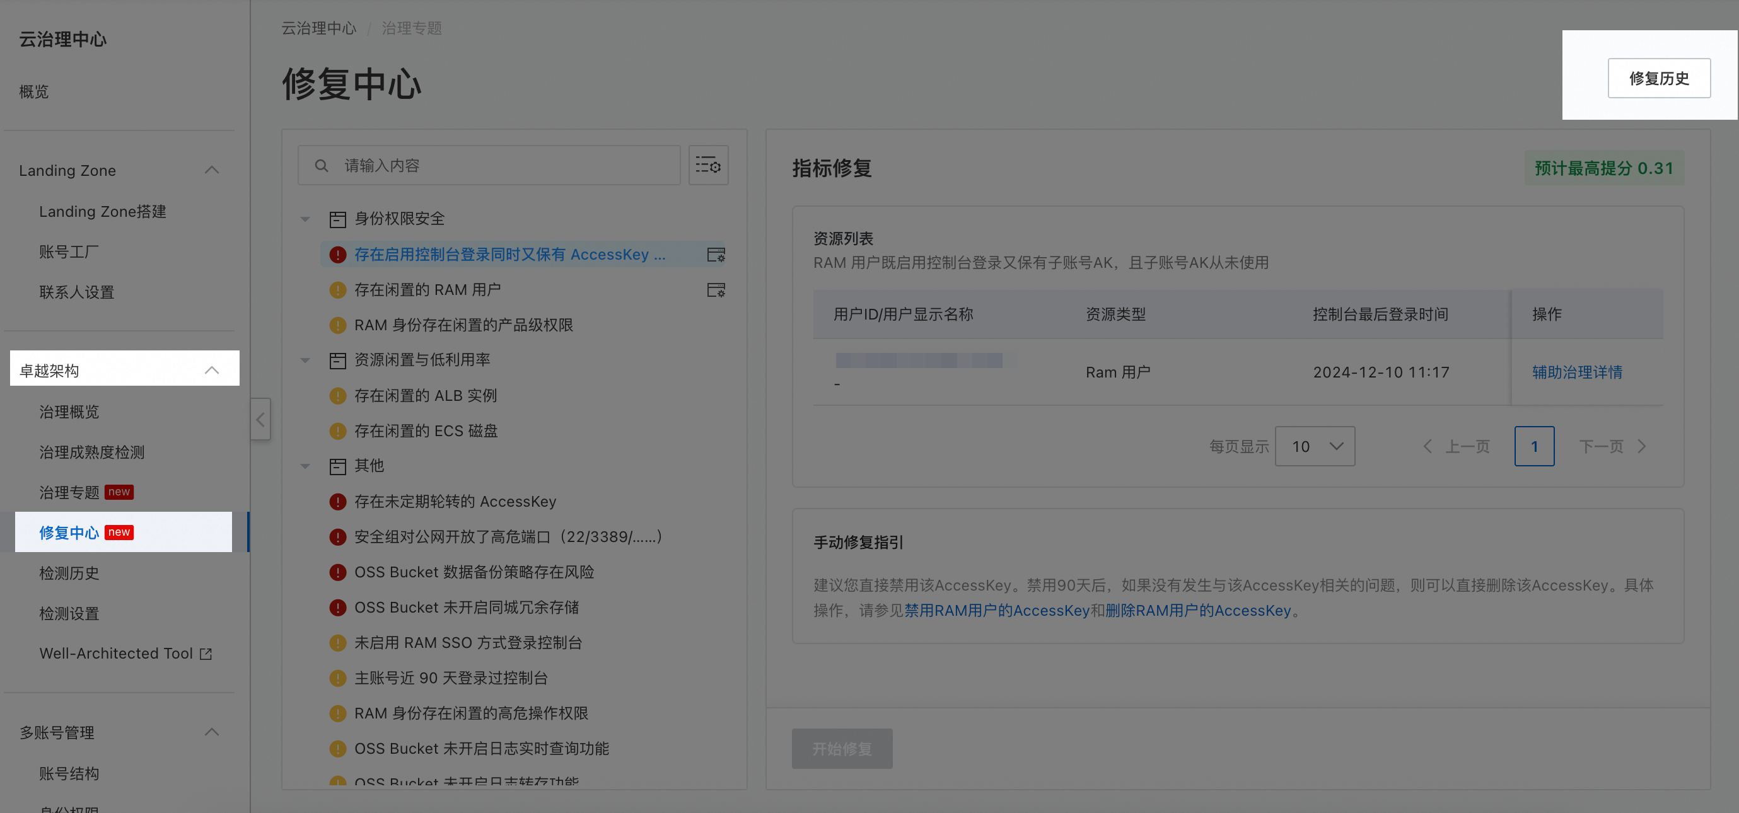1739x813 pixels.
Task: Click the 修复历史 button
Action: [x=1658, y=78]
